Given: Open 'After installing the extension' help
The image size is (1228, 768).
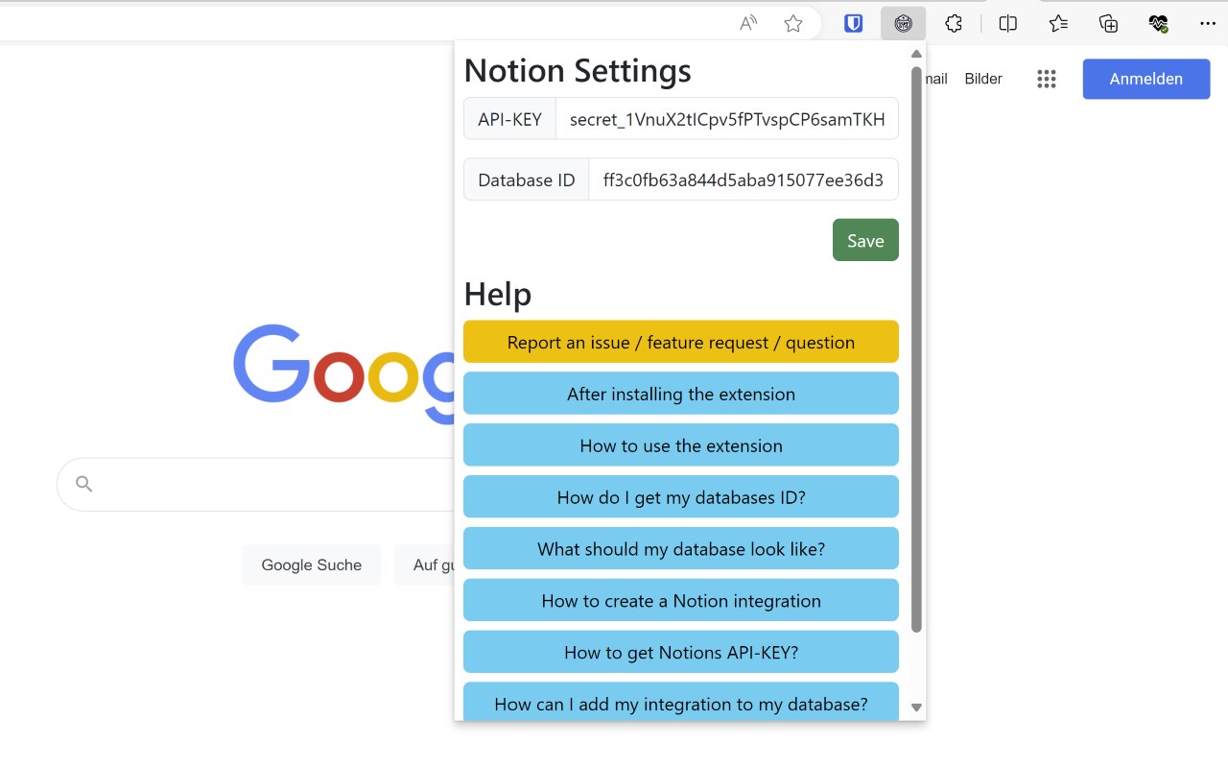Looking at the screenshot, I should (681, 394).
